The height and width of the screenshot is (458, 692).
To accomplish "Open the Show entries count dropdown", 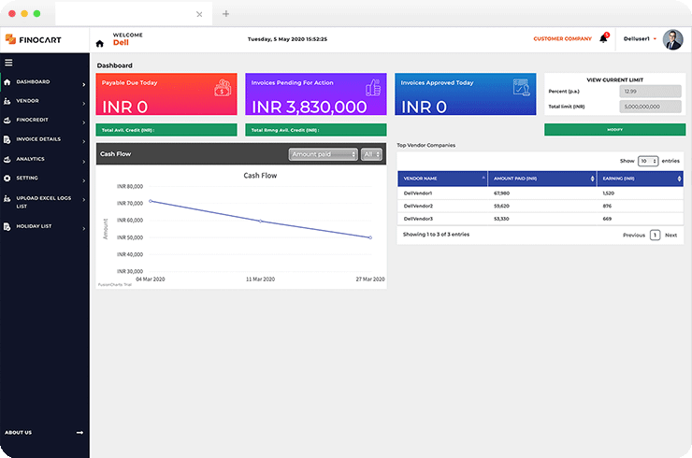I will [648, 161].
